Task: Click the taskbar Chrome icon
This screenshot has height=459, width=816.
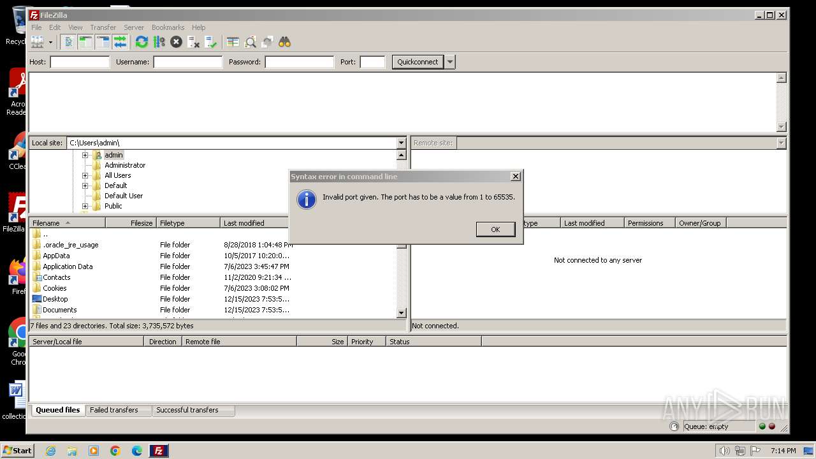Action: click(115, 451)
